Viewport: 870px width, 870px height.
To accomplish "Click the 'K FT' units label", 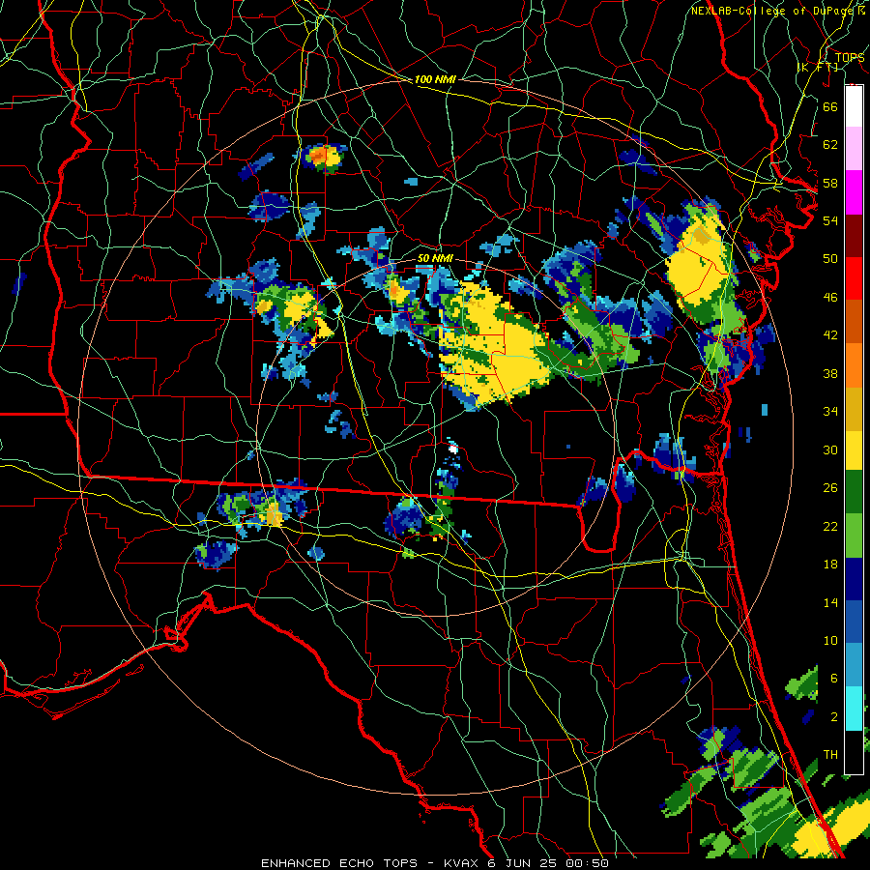I will (x=817, y=67).
